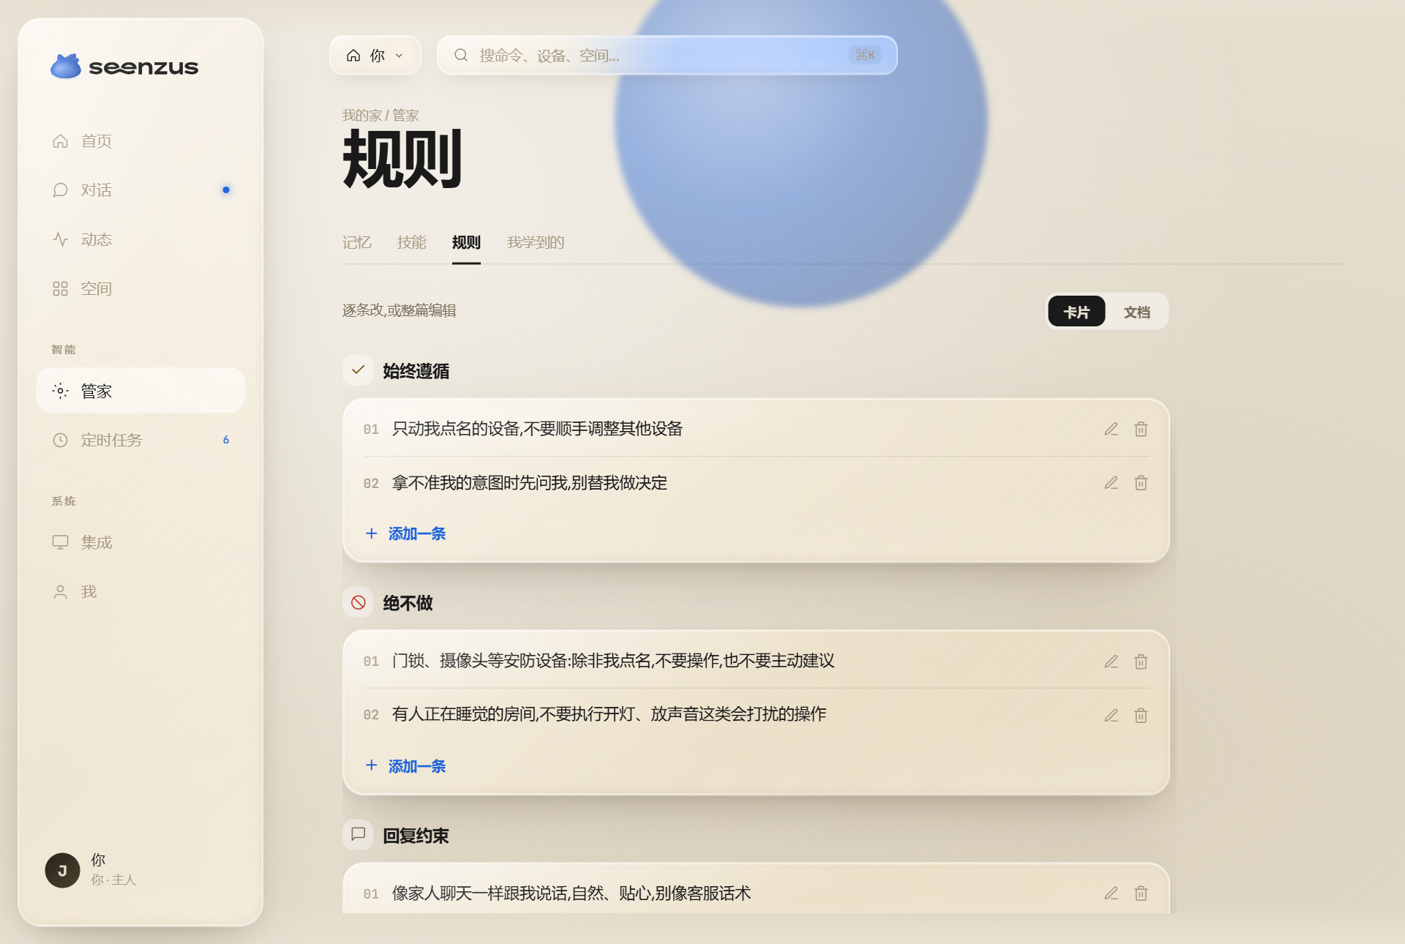
Task: Click the chat bubble icon beside 回复约束
Action: pyautogui.click(x=358, y=834)
